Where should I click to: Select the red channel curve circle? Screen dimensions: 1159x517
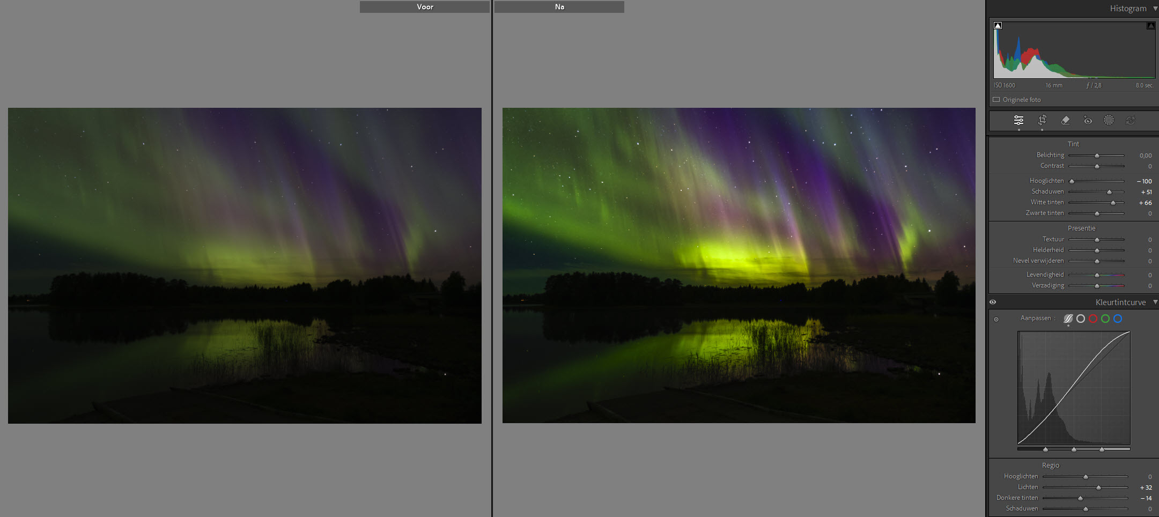tap(1093, 319)
